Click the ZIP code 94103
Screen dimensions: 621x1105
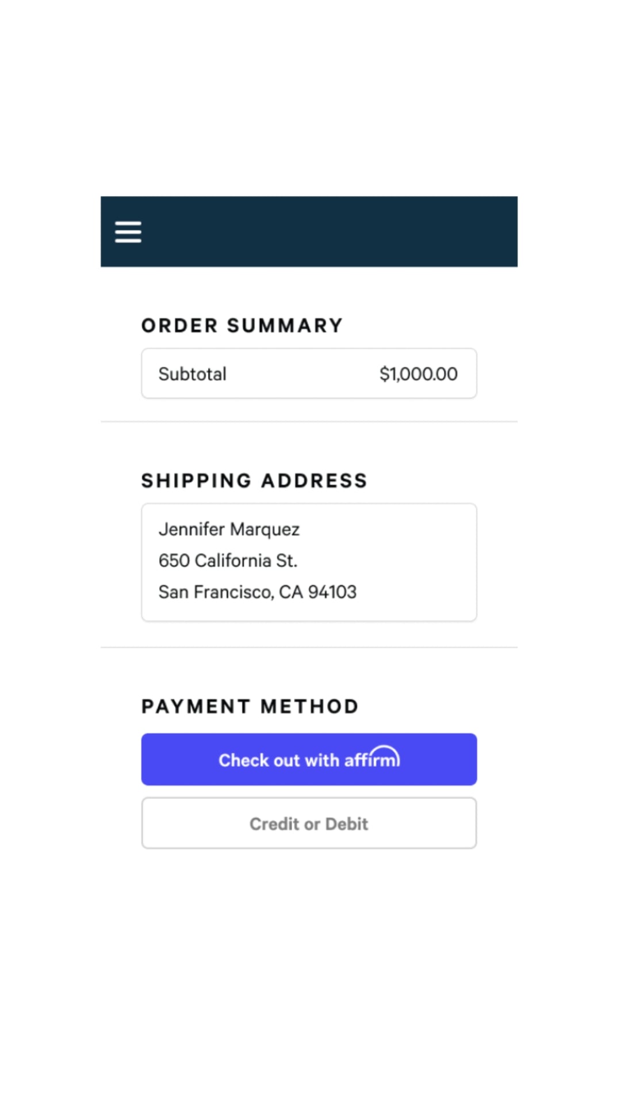pos(332,592)
